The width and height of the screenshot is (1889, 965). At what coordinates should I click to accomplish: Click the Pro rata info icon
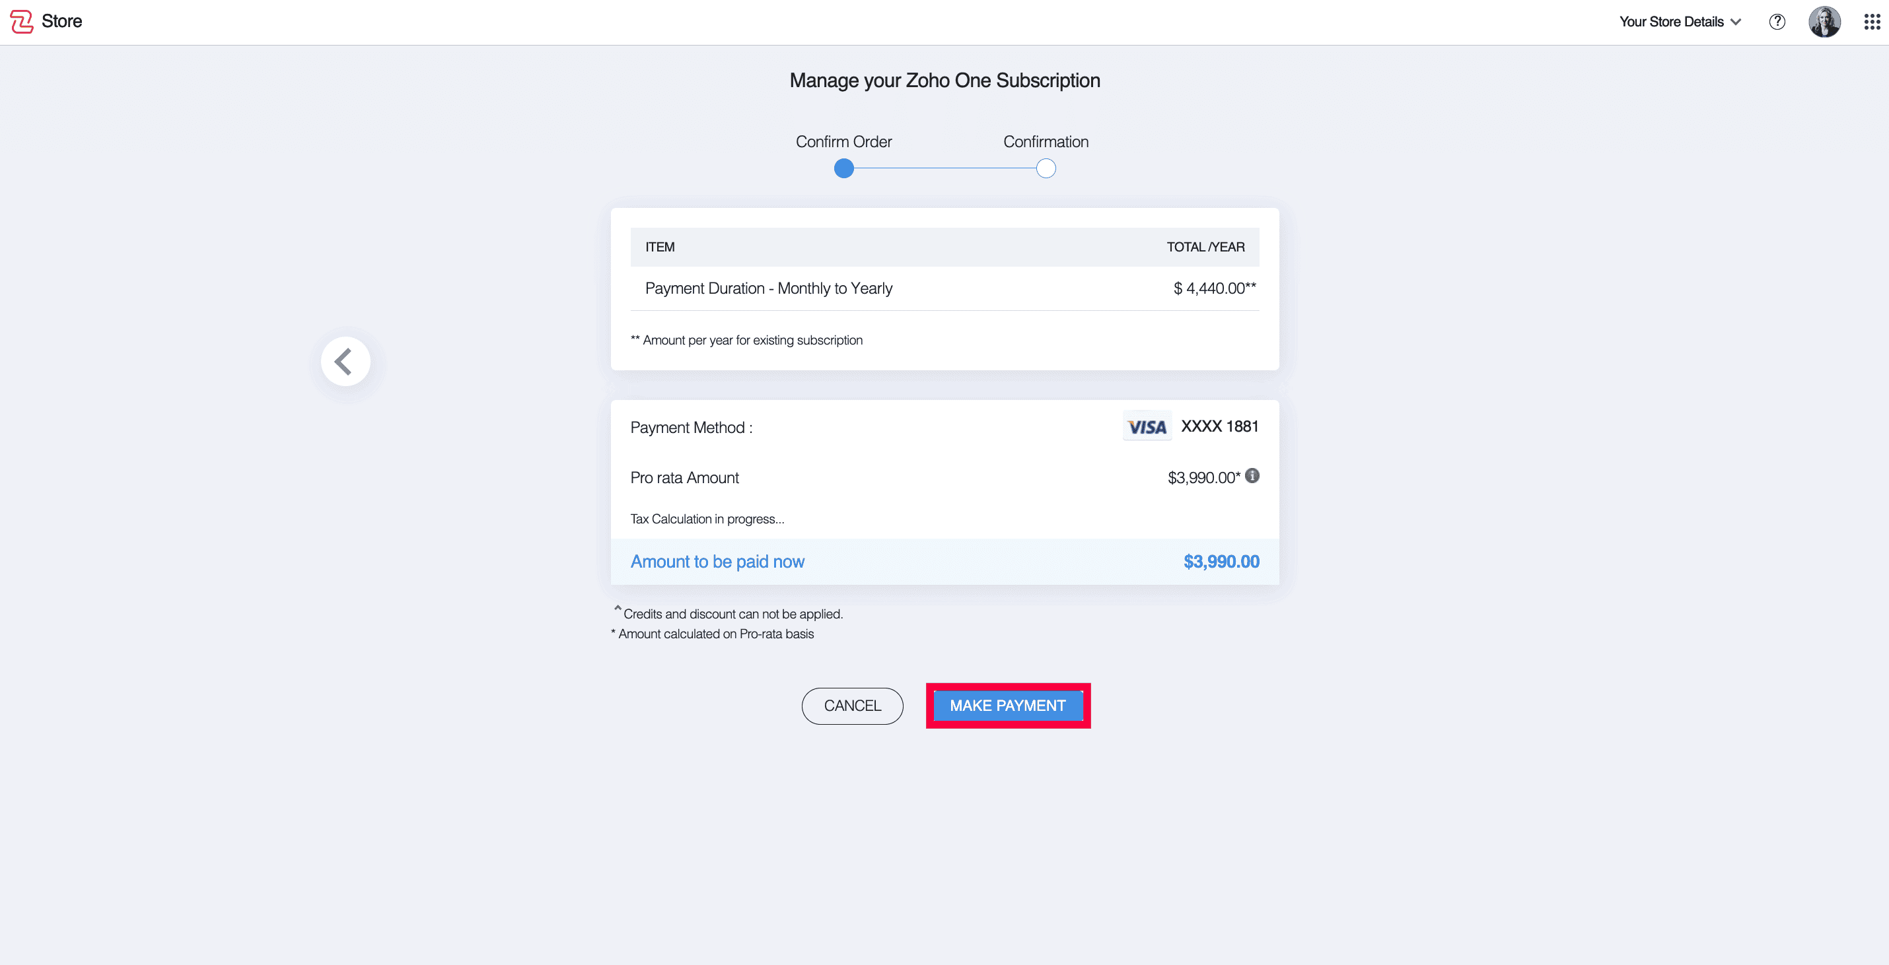(1252, 477)
